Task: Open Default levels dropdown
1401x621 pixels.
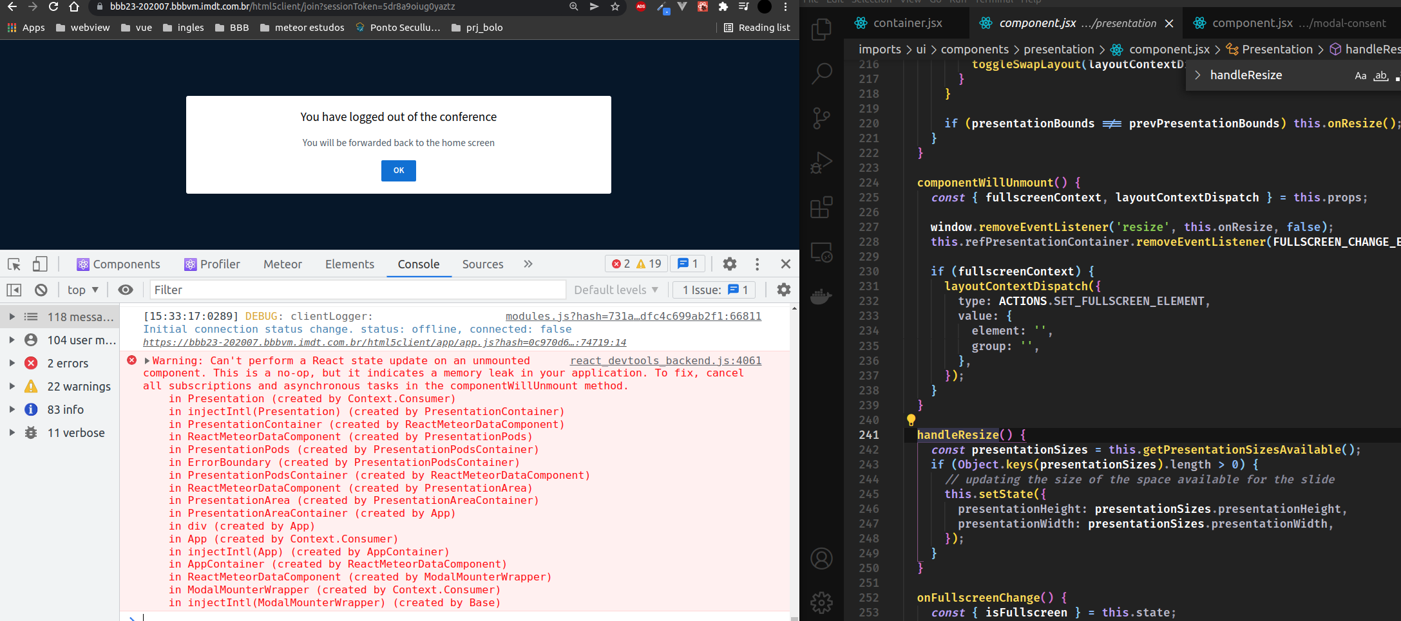Action: (x=616, y=290)
